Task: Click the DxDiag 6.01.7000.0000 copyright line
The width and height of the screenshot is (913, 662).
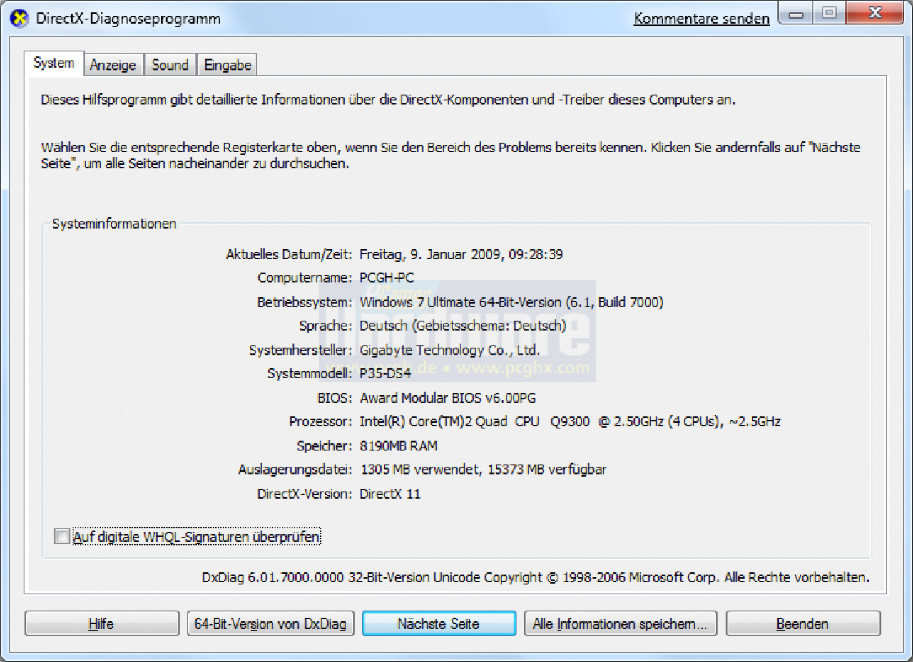Action: (x=536, y=577)
